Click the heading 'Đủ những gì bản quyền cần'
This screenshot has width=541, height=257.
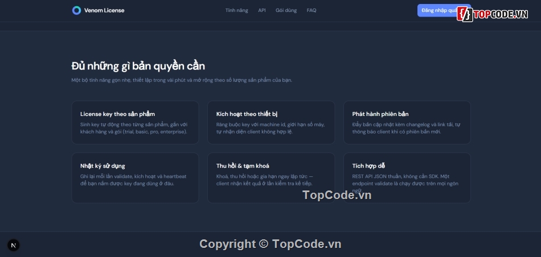[x=138, y=66]
